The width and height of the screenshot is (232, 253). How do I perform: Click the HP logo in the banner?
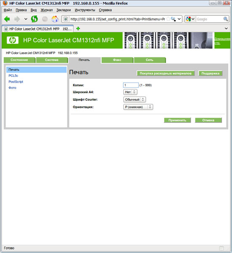coord(13,40)
